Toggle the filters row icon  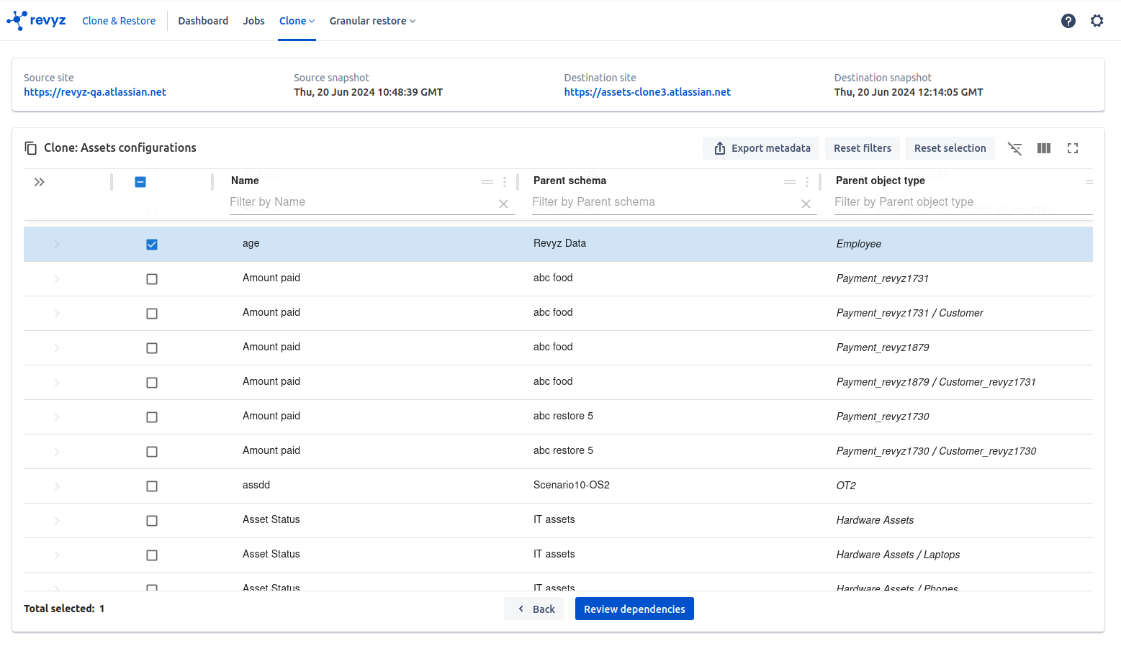coord(1015,148)
